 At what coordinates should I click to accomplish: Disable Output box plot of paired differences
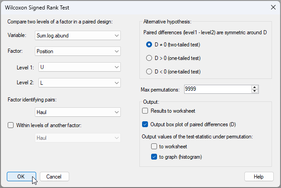coord(145,124)
